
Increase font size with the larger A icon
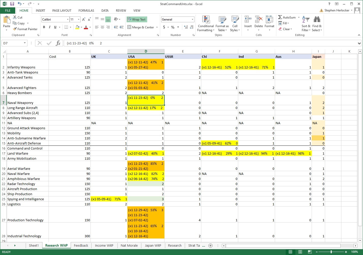coord(84,20)
